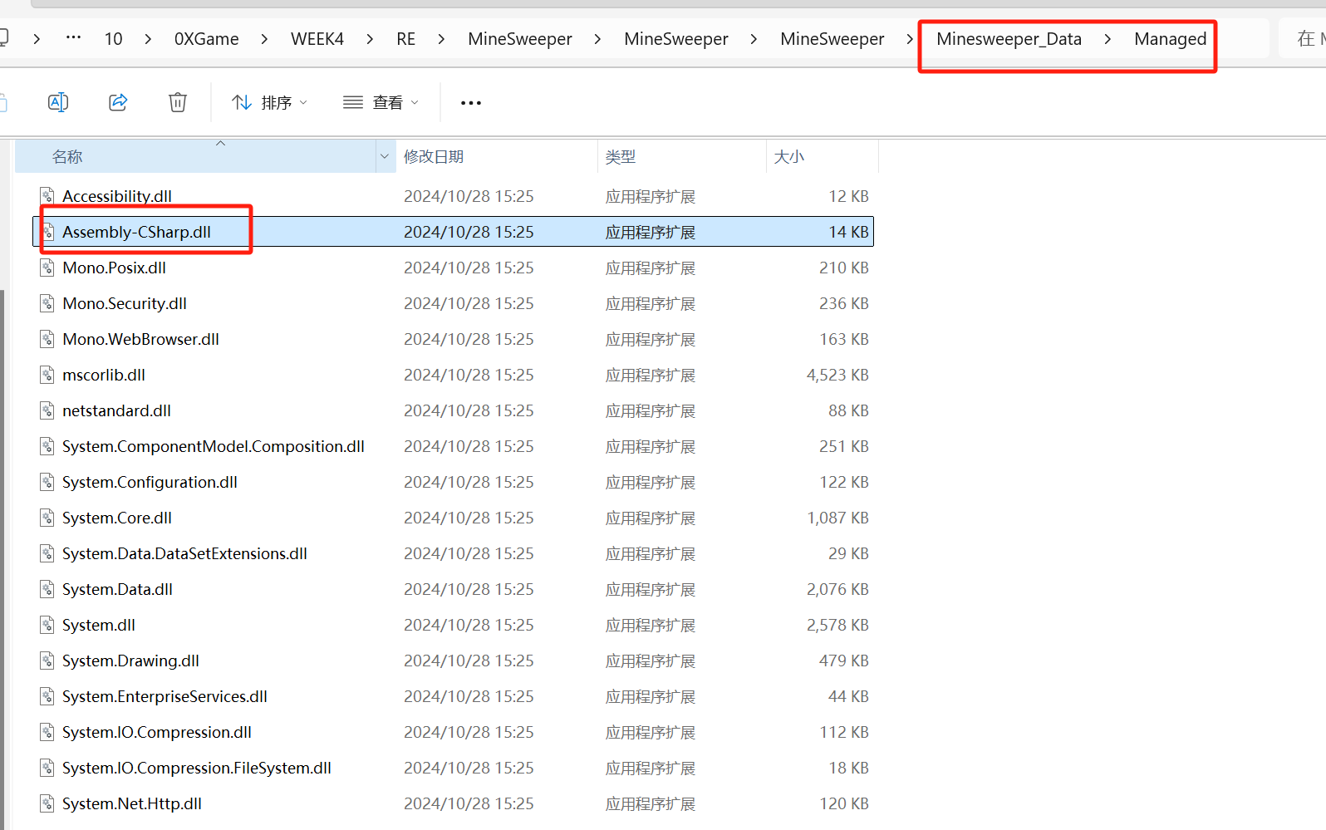Click the mscorlib.dll file name

tap(104, 375)
